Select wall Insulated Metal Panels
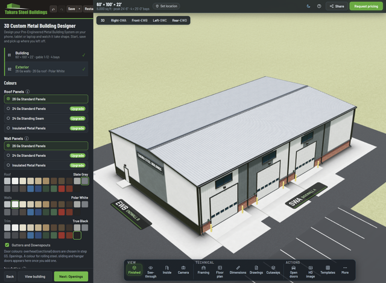 pos(46,165)
